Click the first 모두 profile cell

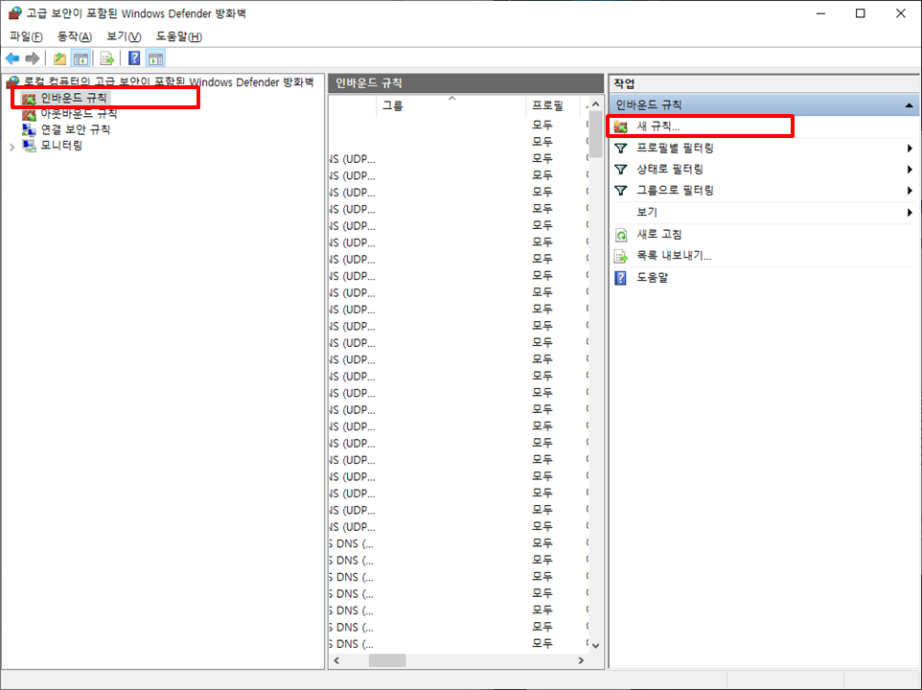click(x=542, y=126)
